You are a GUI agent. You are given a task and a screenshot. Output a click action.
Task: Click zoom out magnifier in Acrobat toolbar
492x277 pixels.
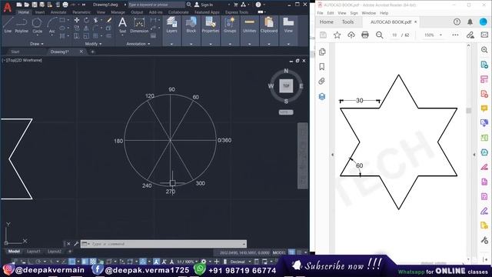click(379, 35)
